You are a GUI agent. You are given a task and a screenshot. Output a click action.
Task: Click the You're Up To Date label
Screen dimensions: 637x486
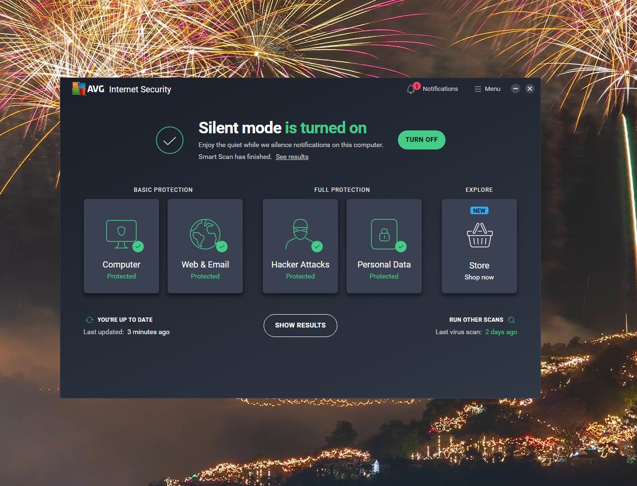(x=125, y=320)
